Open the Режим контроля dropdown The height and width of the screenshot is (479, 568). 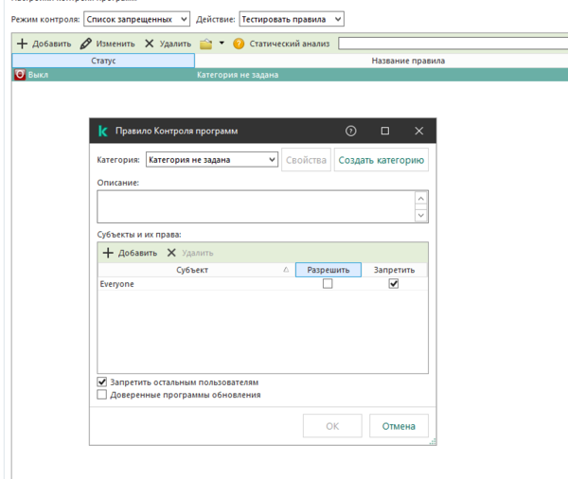(137, 19)
